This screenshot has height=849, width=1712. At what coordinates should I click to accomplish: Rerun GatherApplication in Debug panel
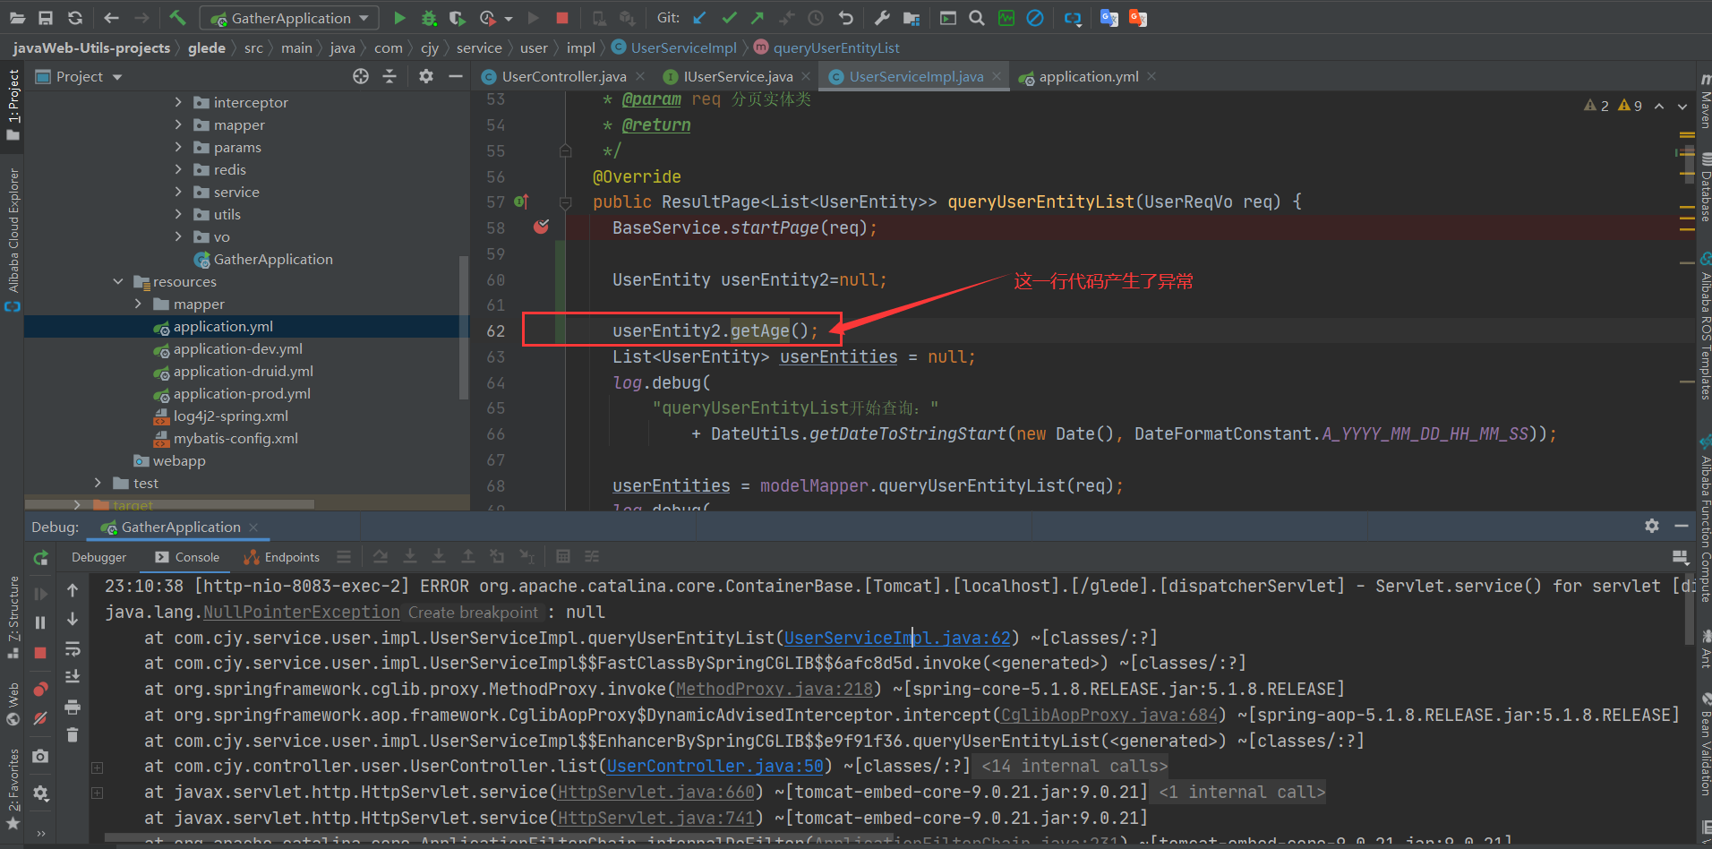(x=40, y=558)
